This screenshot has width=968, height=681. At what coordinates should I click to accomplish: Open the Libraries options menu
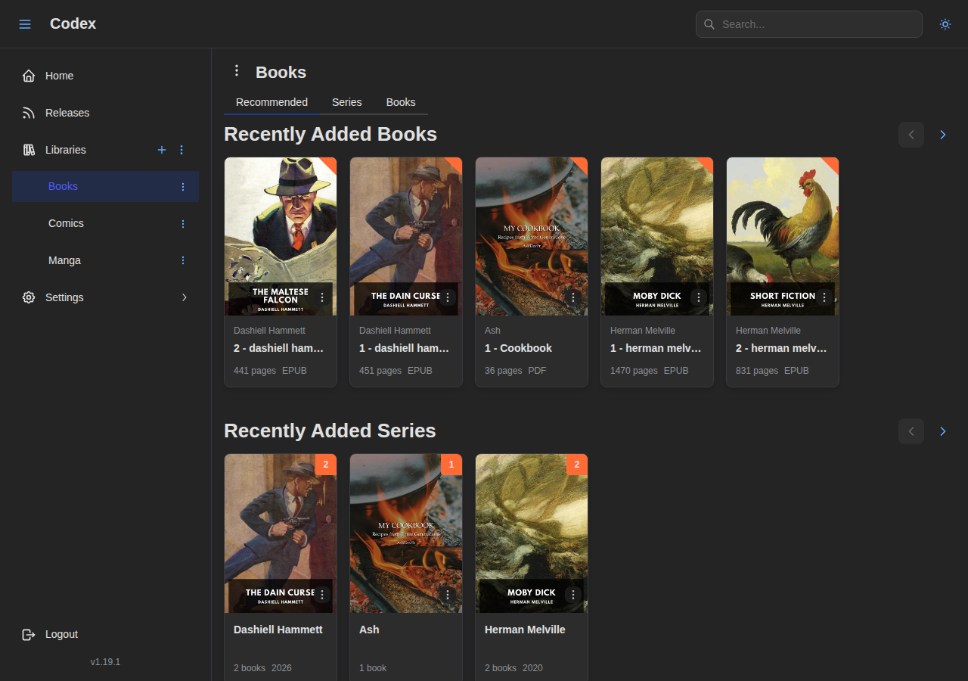[x=181, y=150]
